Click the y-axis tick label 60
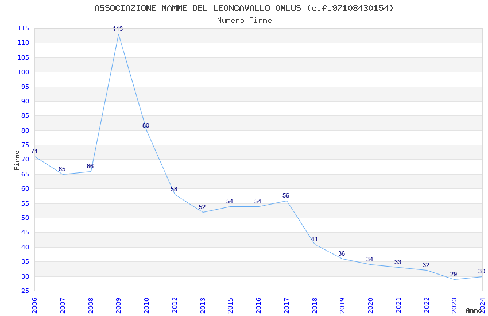 pos(25,188)
